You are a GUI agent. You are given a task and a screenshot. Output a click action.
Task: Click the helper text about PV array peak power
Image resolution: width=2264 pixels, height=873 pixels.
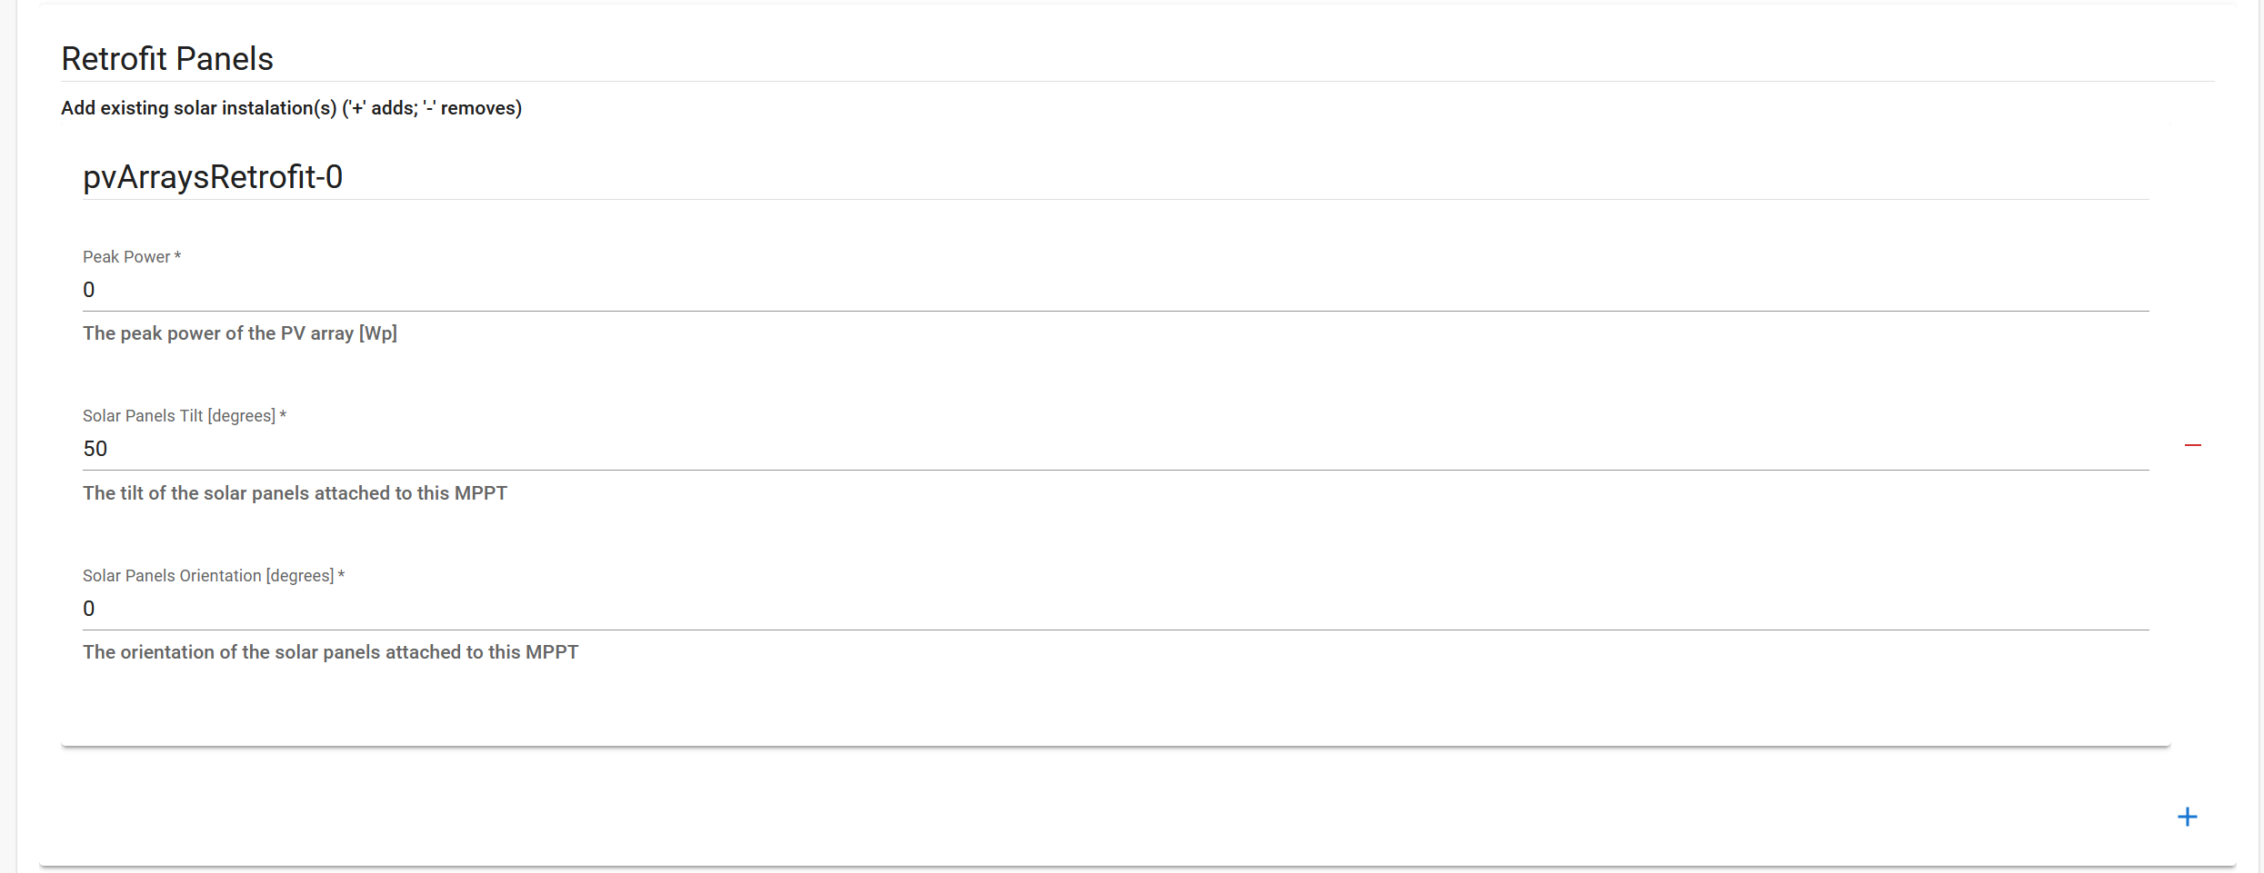[x=239, y=333]
